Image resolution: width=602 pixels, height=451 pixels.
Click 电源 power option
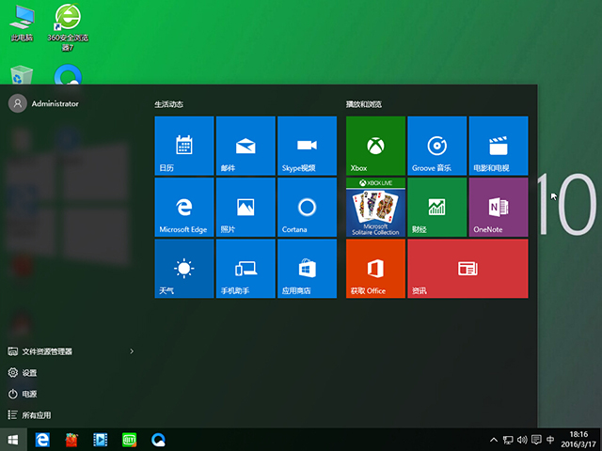click(x=30, y=394)
